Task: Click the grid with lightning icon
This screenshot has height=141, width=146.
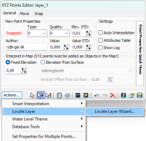Action: click(x=86, y=95)
